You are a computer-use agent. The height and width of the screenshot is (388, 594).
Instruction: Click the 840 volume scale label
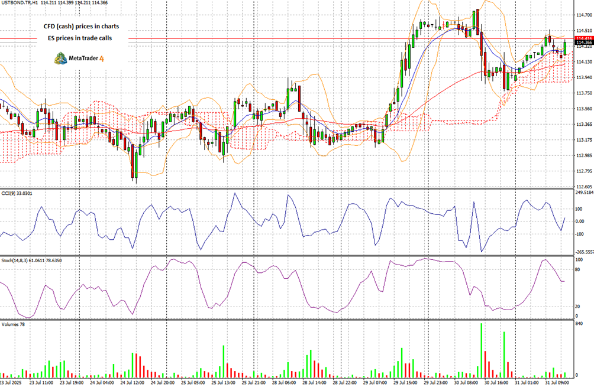click(x=580, y=324)
